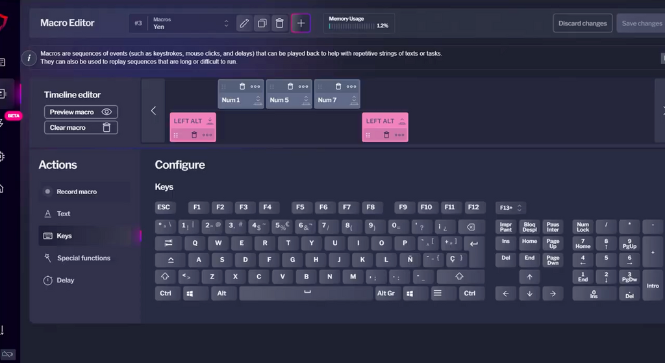
Task: Open more options on Num 7 block
Action: point(351,86)
